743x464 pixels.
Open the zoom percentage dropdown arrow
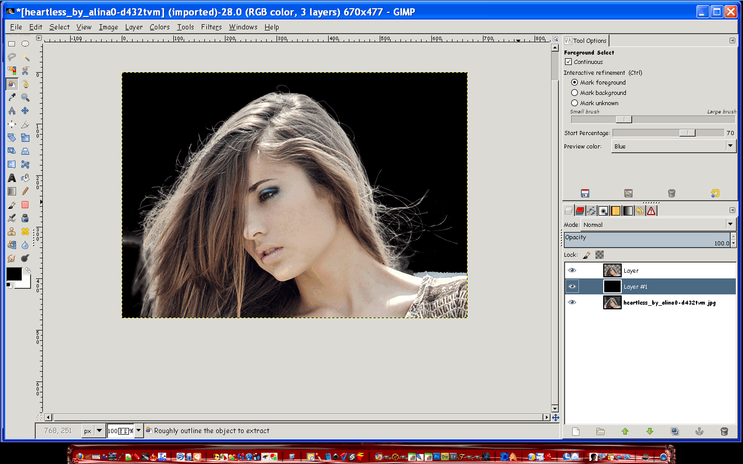(138, 430)
